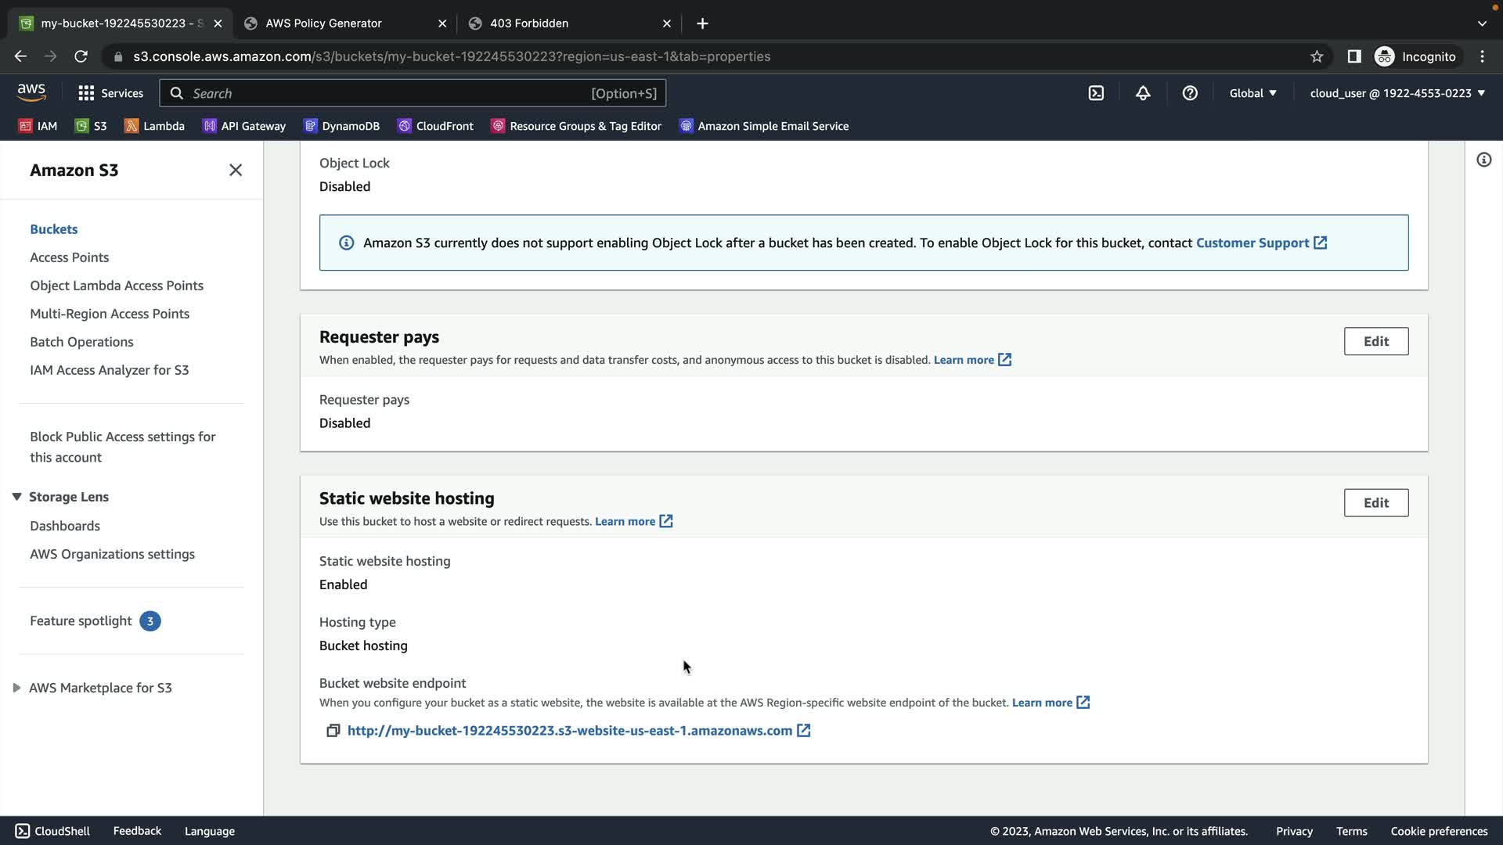Switch to the AWS Policy Generator tab

(323, 23)
